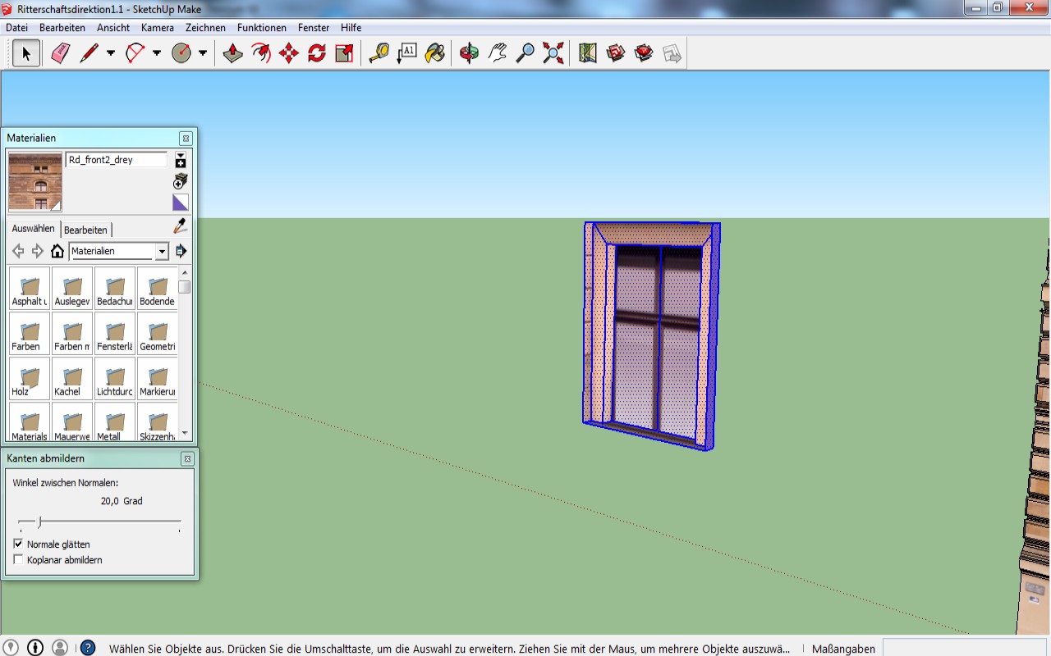Click the Zoom Extents tool

553,54
